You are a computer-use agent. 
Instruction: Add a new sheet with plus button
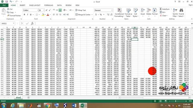[x=28, y=97]
